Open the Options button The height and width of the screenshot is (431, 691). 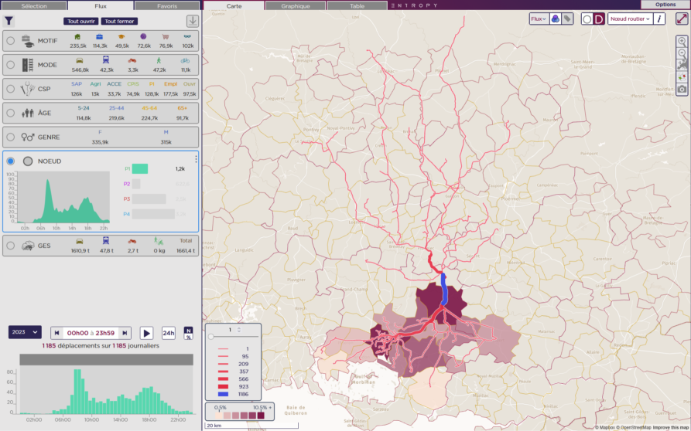[x=665, y=5]
